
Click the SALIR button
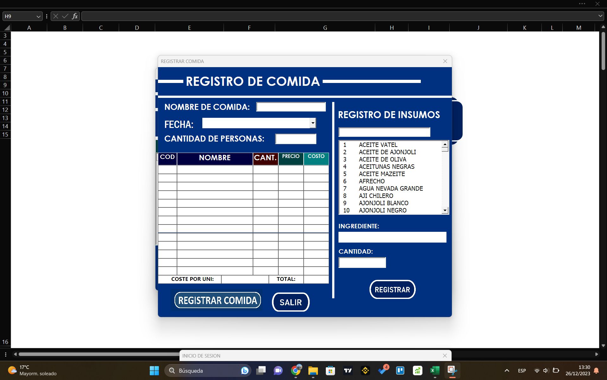[x=290, y=302]
